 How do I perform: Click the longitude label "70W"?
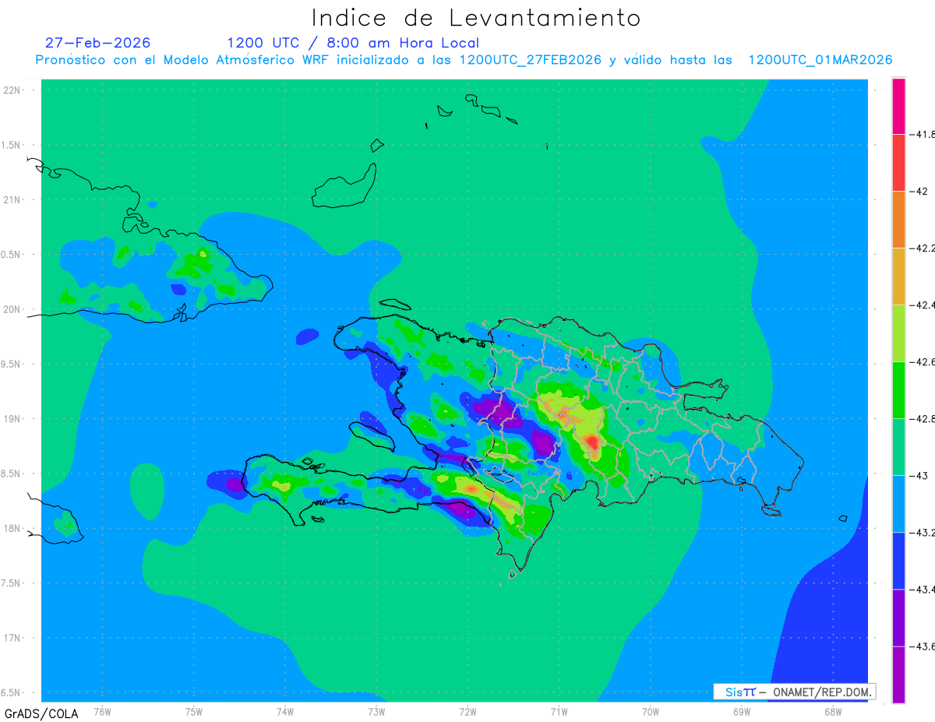[x=651, y=712]
